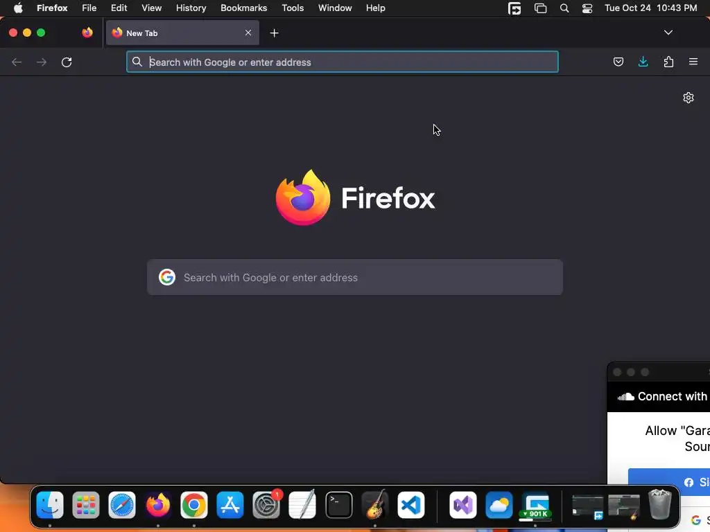Viewport: 710px width, 532px height.
Task: Open a new tab with plus button
Action: [274, 33]
